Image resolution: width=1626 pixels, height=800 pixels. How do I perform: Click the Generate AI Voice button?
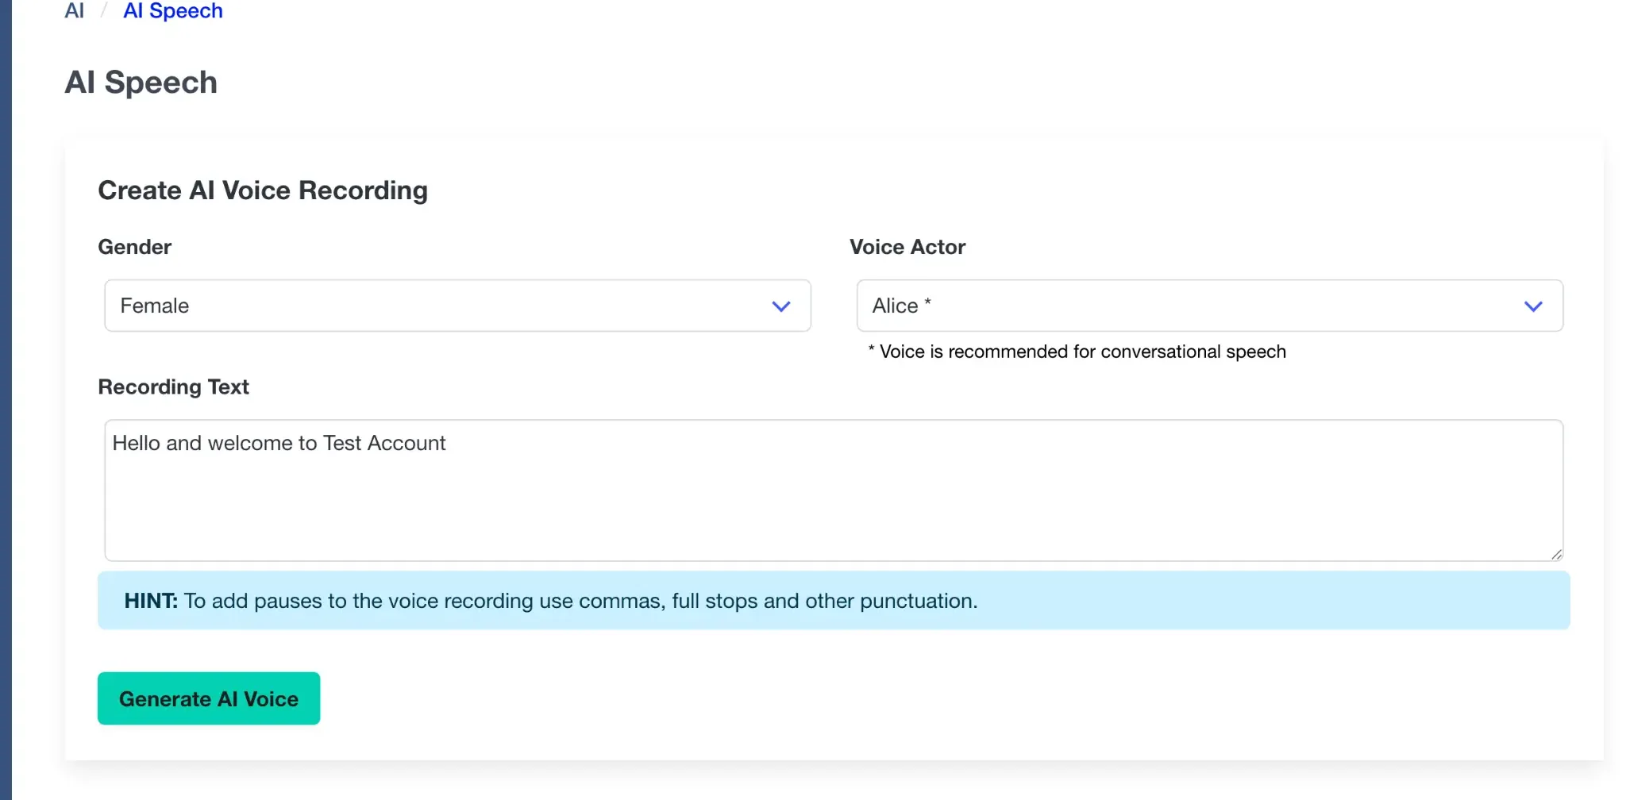[208, 698]
